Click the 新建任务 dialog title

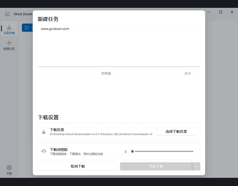pyautogui.click(x=48, y=19)
